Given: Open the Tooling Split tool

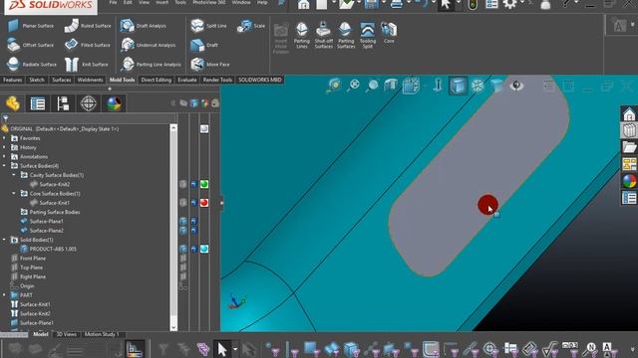Looking at the screenshot, I should [368, 36].
